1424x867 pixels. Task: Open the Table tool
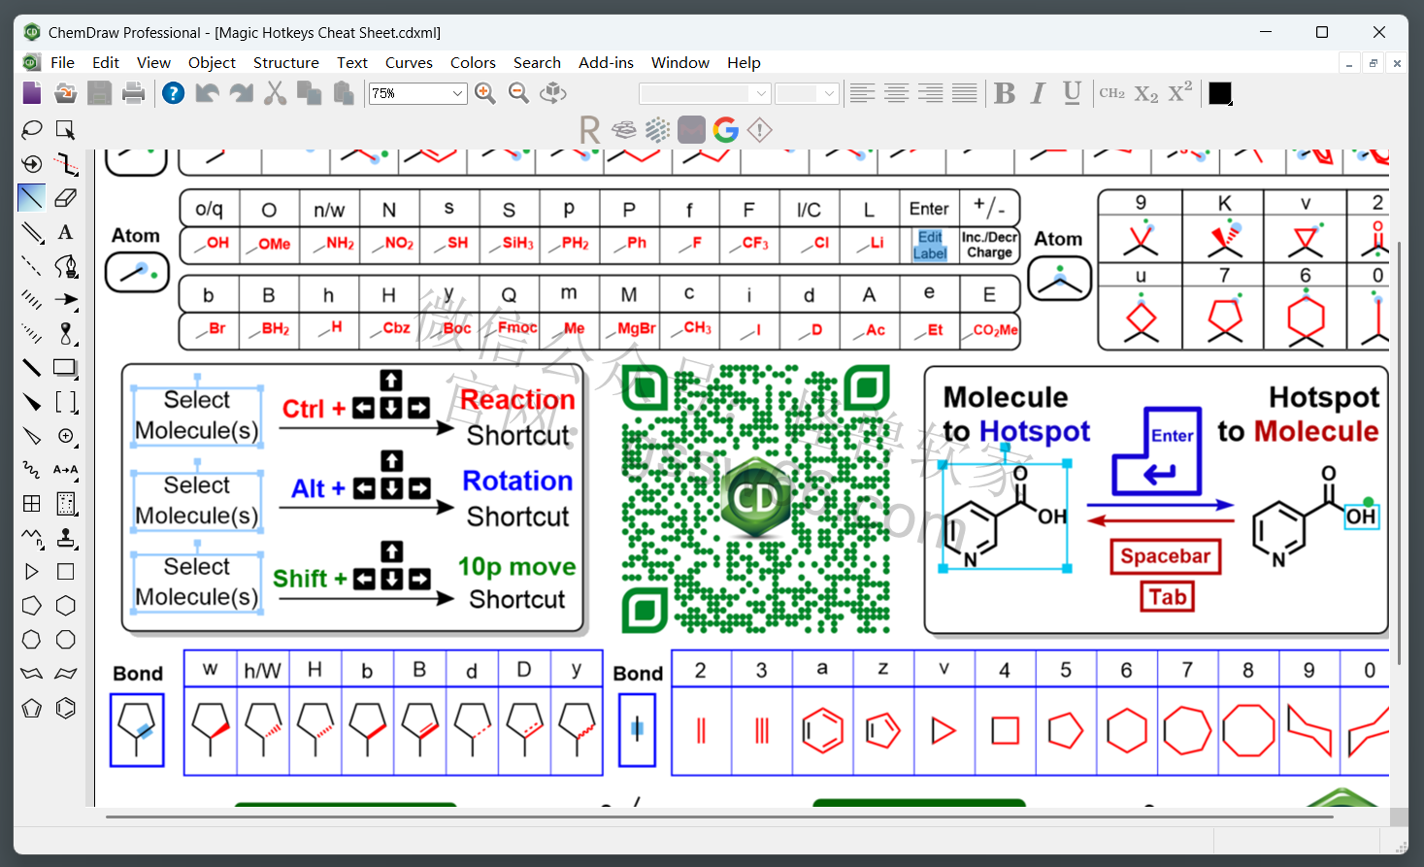click(x=32, y=504)
